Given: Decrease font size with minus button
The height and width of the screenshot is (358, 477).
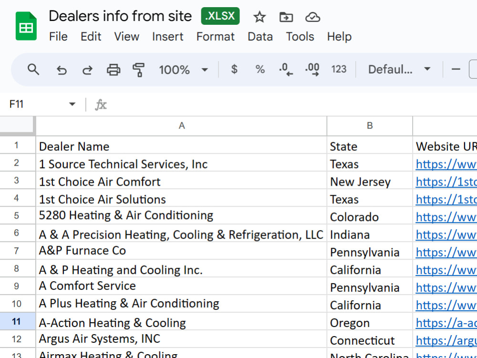Looking at the screenshot, I should (x=456, y=69).
